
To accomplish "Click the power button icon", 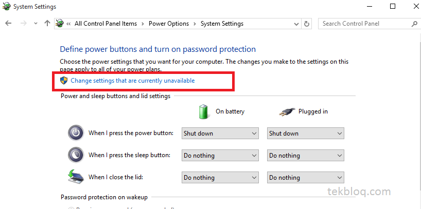I will point(76,133).
